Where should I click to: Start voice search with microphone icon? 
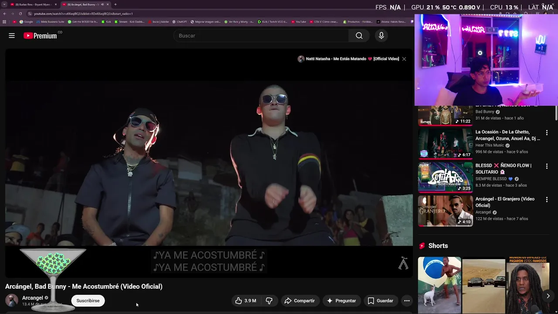pos(381,36)
